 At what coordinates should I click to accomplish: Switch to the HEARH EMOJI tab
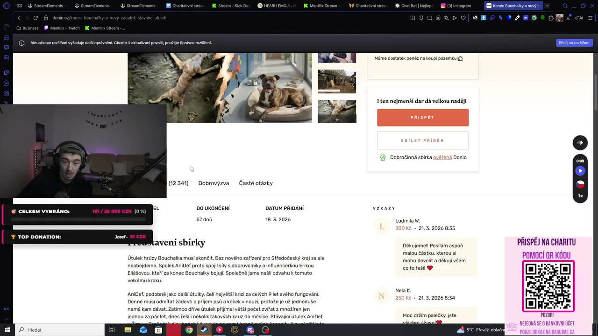pos(277,6)
